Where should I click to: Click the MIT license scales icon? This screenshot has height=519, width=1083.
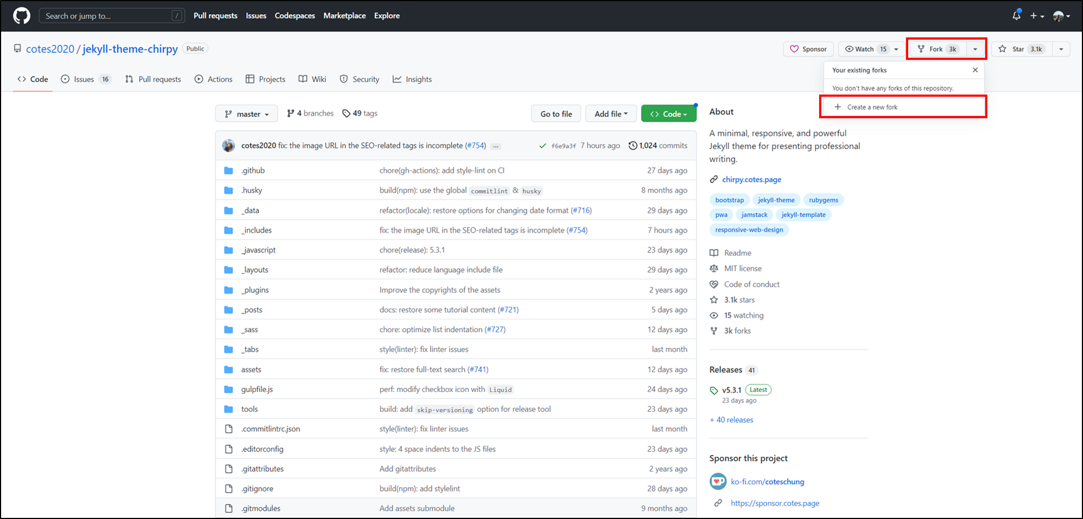click(x=714, y=268)
